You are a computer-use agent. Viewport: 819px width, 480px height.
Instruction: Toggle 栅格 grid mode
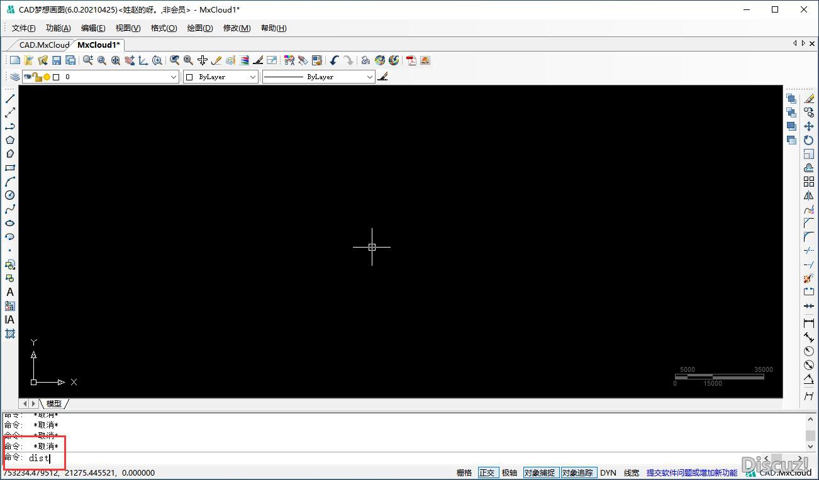pyautogui.click(x=464, y=472)
